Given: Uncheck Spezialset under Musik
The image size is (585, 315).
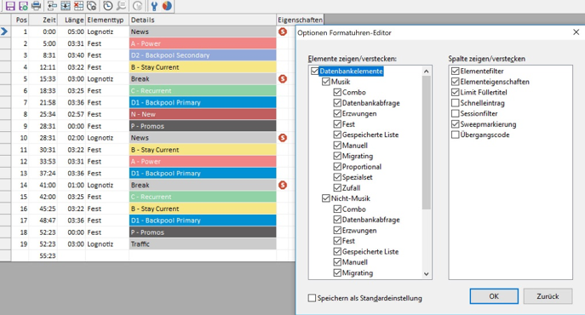Looking at the screenshot, I should click(x=337, y=177).
